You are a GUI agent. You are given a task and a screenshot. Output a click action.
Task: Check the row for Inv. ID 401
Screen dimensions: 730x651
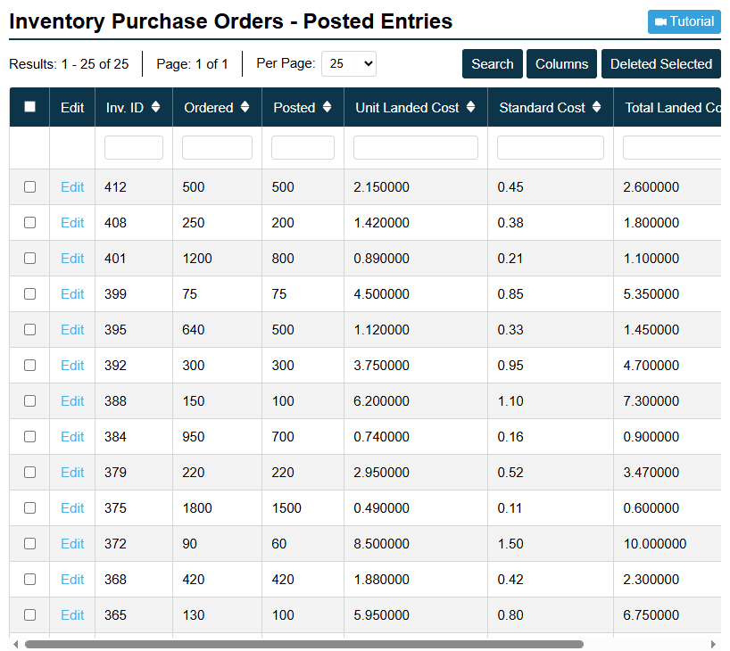pyautogui.click(x=29, y=259)
